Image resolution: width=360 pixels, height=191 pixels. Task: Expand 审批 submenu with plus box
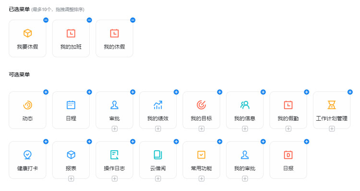click(115, 128)
